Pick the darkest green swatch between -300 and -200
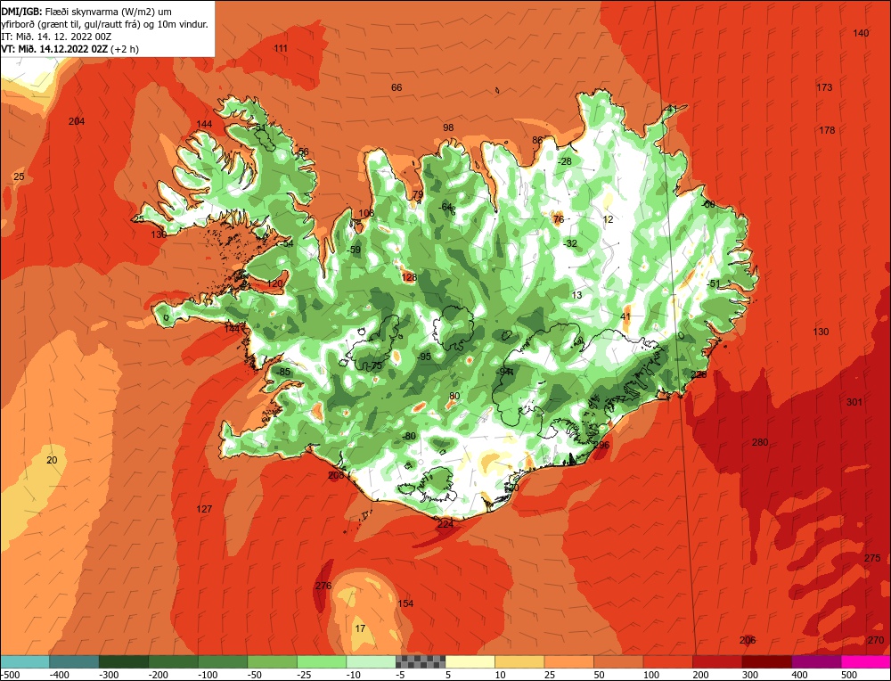The height and width of the screenshot is (681, 891). pos(124,661)
